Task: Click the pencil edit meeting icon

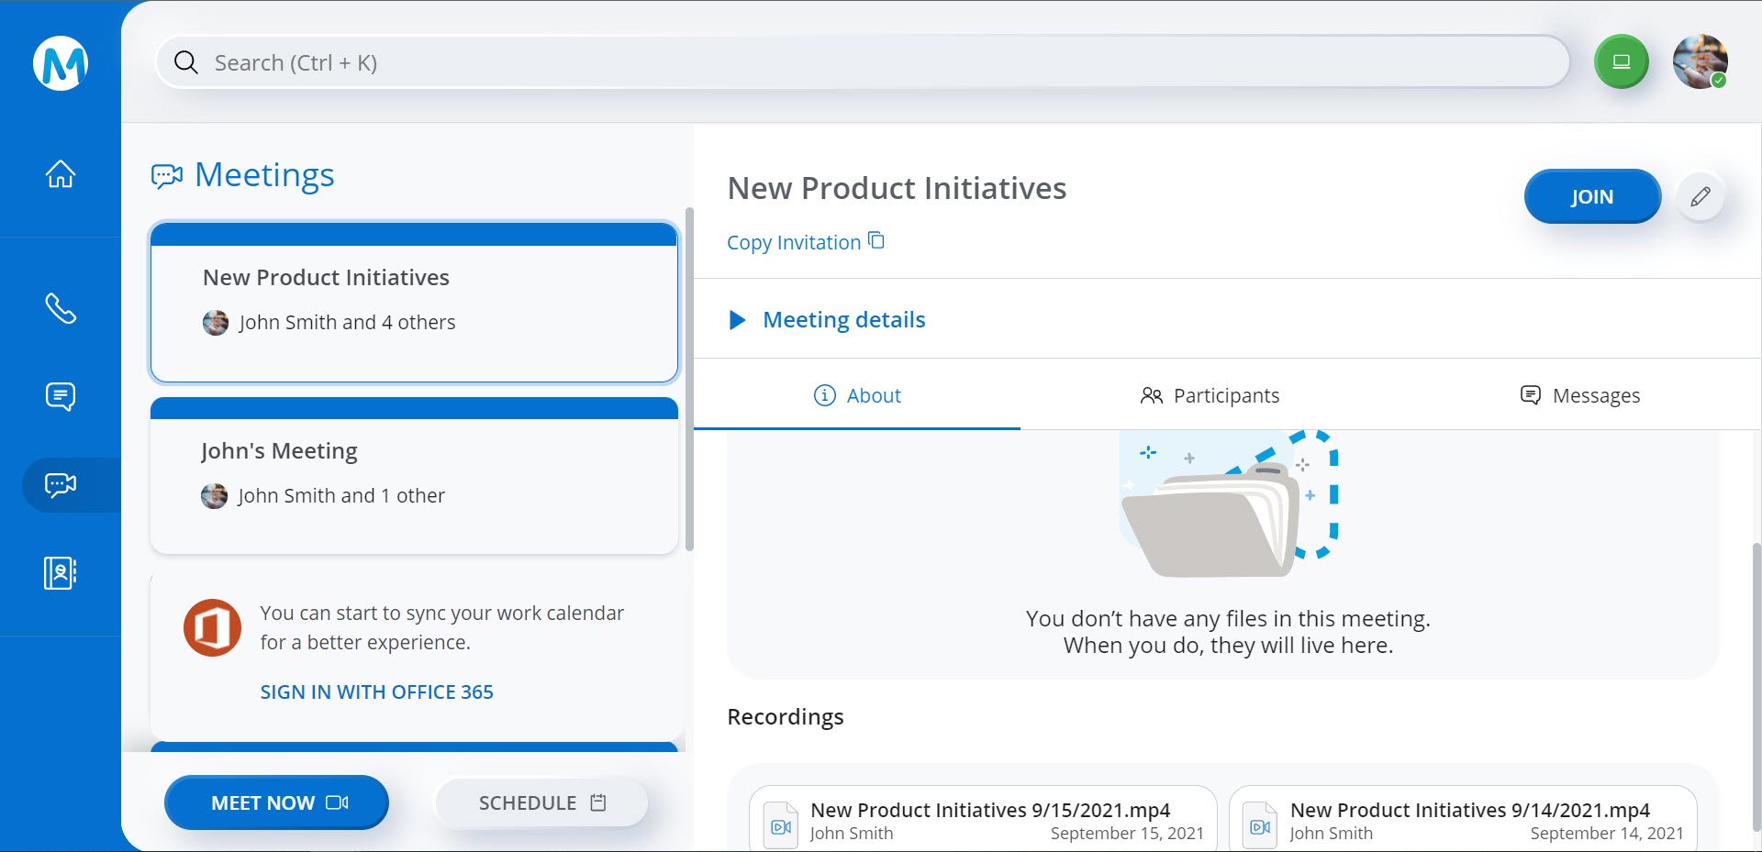Action: [x=1700, y=197]
